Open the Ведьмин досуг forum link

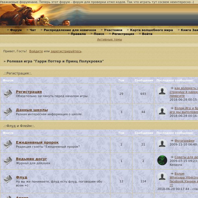click(x=31, y=159)
